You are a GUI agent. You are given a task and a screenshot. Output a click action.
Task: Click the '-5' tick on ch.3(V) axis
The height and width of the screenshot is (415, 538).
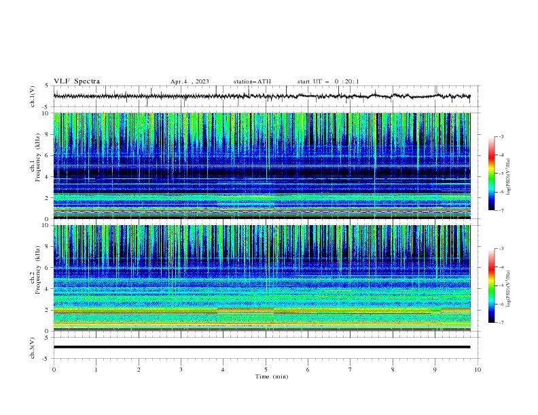46,359
